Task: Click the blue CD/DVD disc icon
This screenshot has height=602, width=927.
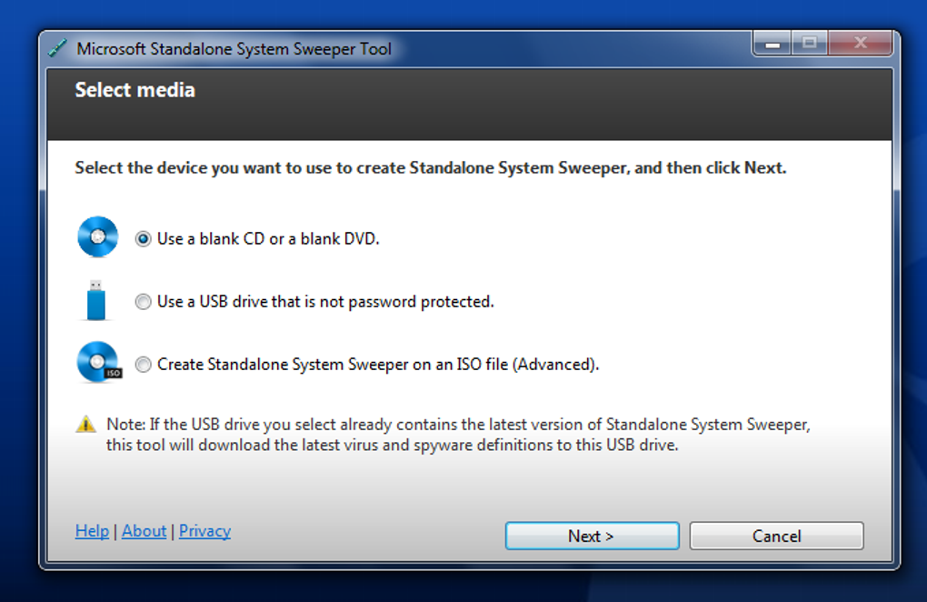Action: 97,237
